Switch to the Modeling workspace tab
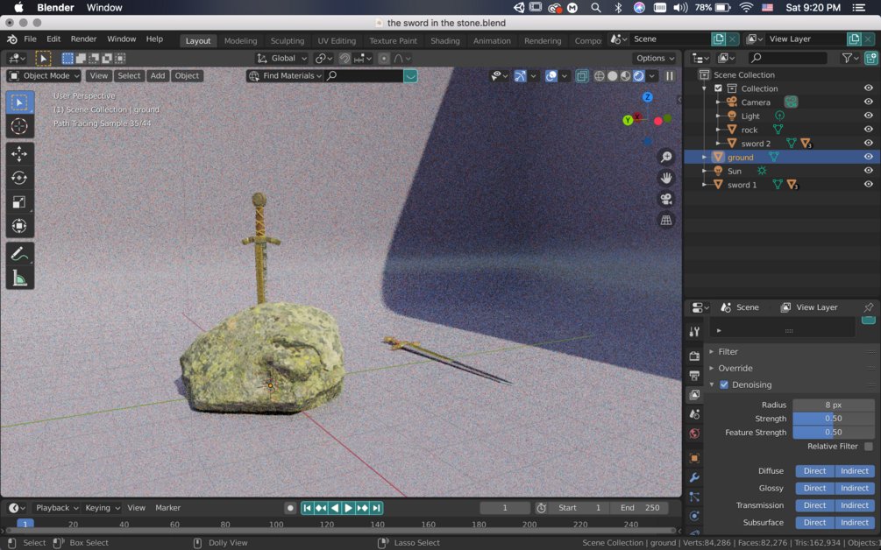Screen dimensions: 881x550 click(240, 41)
